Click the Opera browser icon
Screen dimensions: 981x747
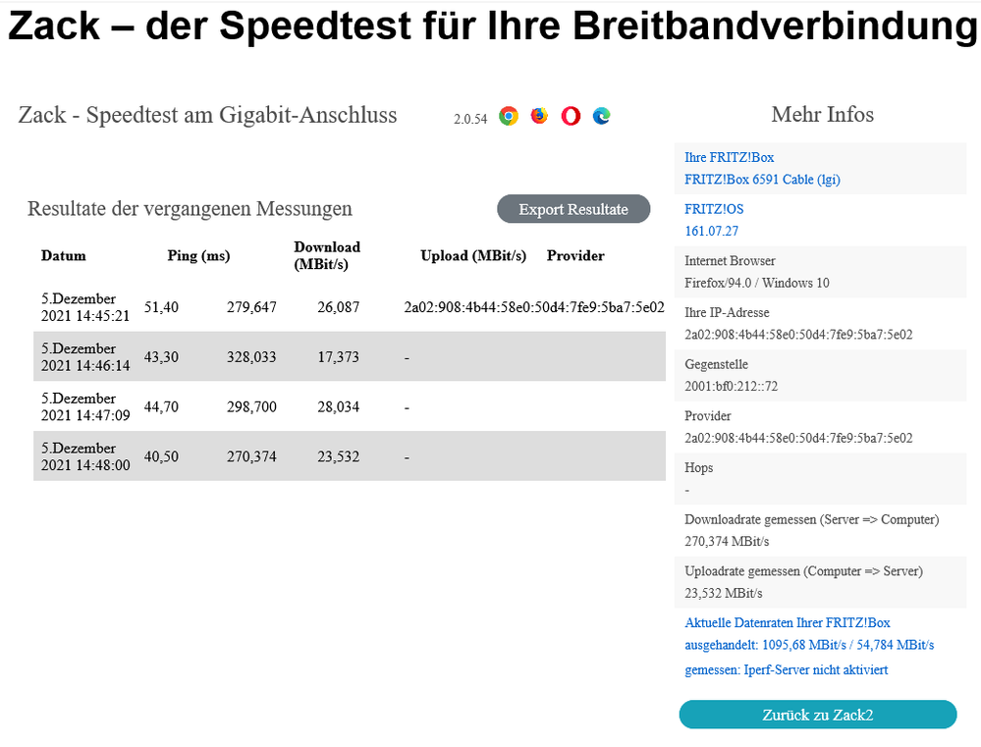[x=570, y=115]
